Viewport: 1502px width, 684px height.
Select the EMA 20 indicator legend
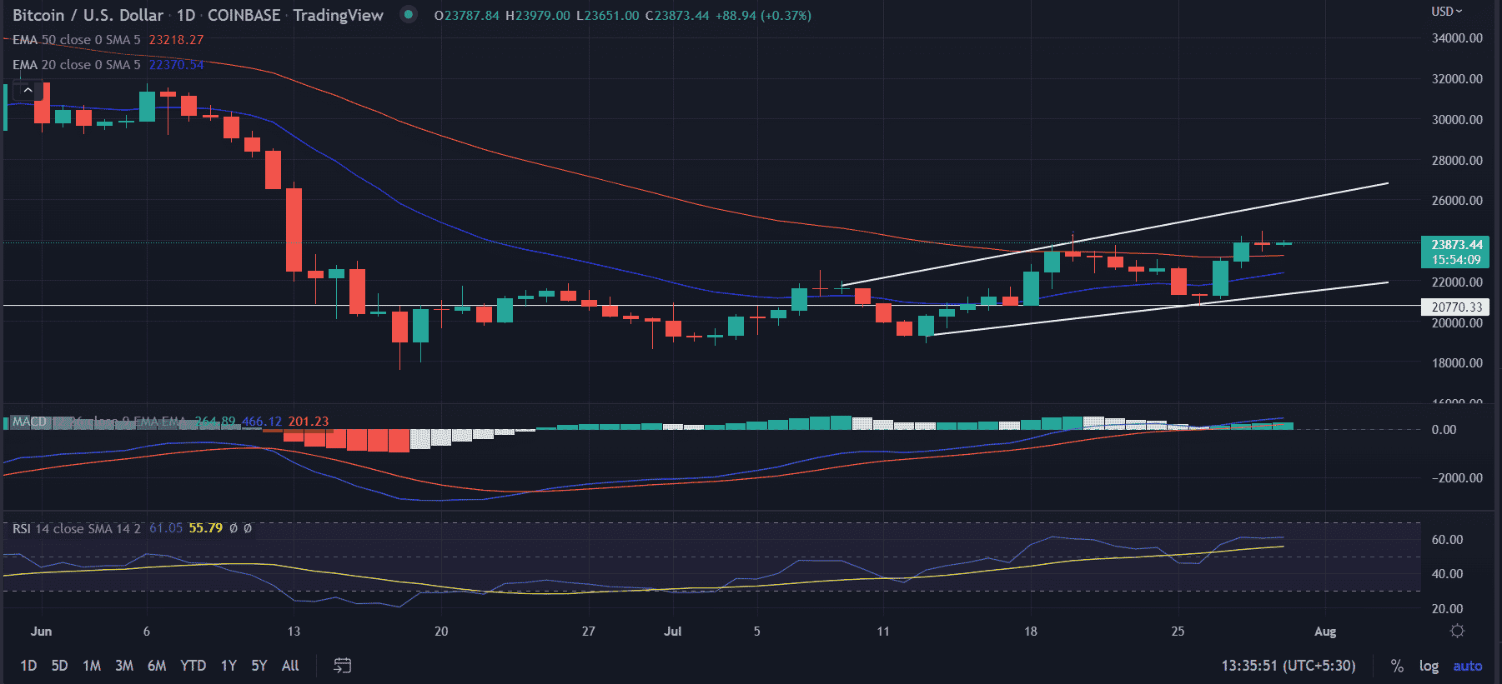[76, 65]
